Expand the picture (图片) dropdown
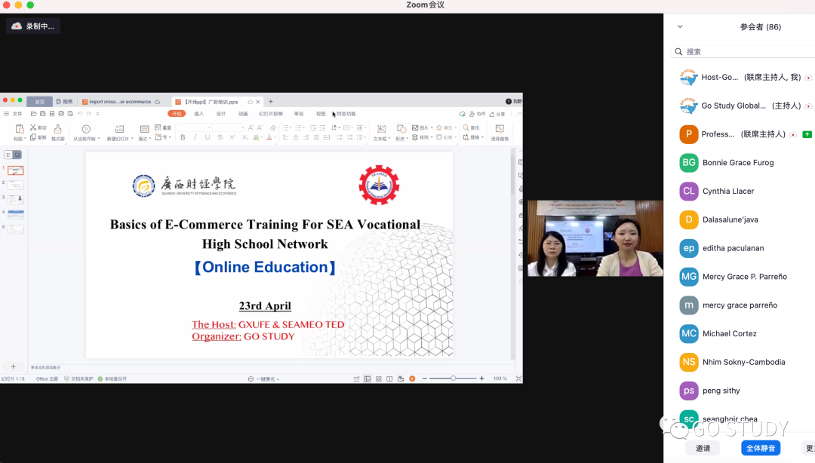Image resolution: width=815 pixels, height=463 pixels. coord(432,128)
